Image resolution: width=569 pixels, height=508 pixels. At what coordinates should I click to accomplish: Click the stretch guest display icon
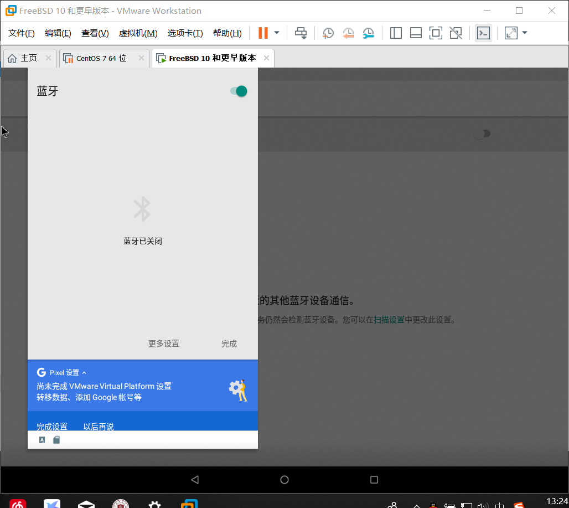coord(511,33)
